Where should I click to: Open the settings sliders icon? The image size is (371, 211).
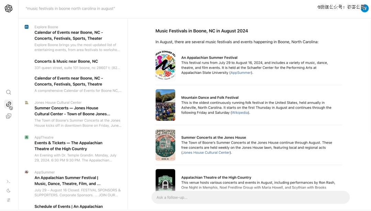[x=9, y=200]
